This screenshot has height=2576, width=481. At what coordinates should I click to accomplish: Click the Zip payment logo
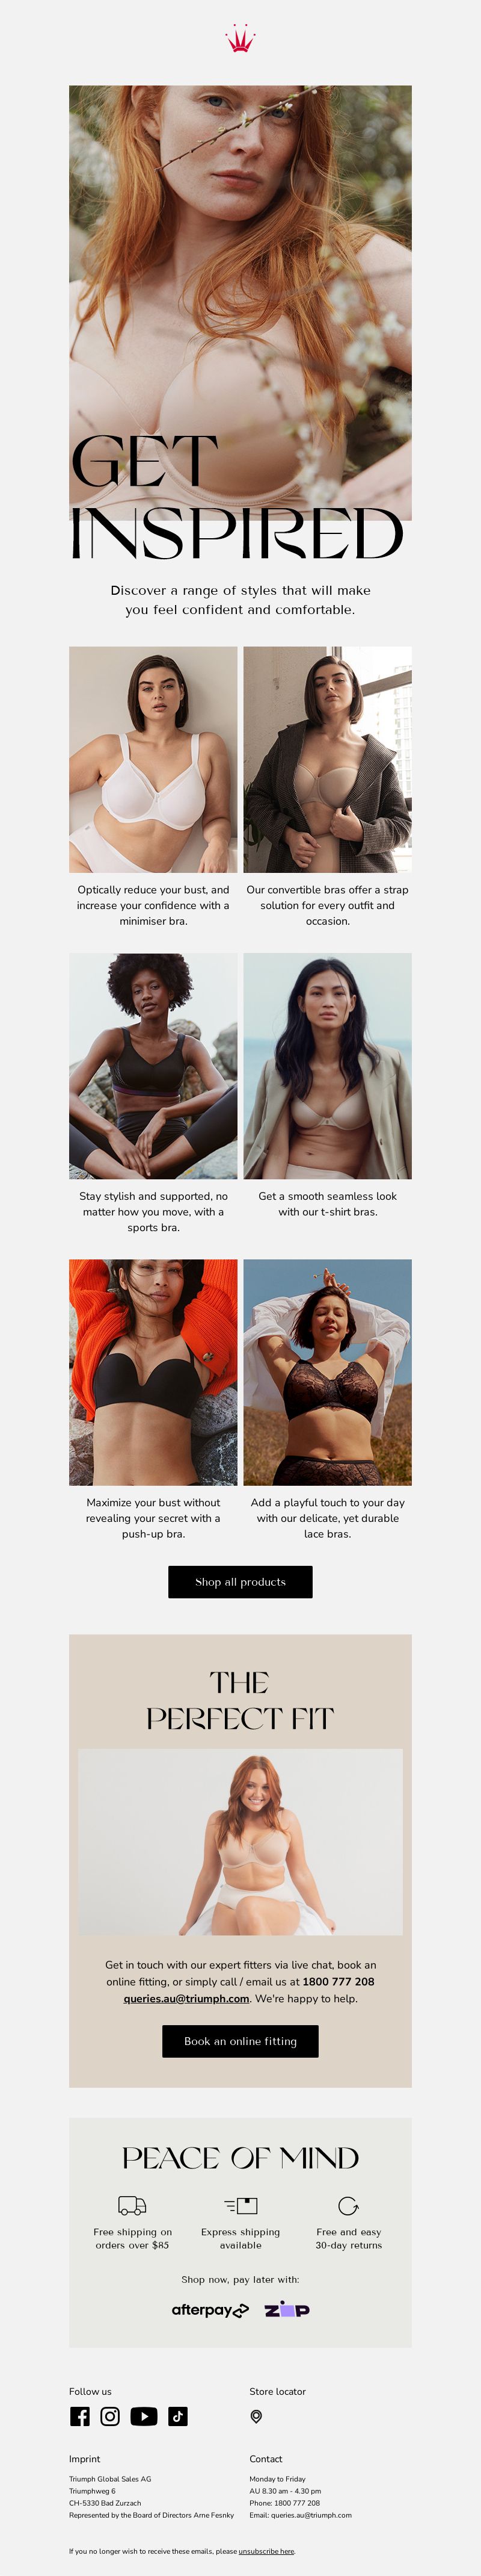[287, 2309]
